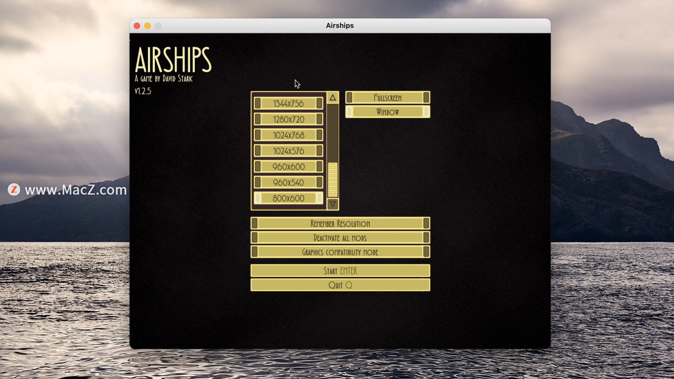The height and width of the screenshot is (379, 674).
Task: Close the Airships window
Action: [137, 26]
